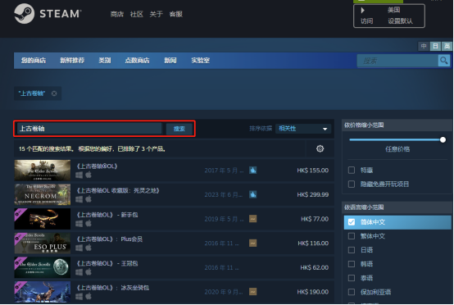Image resolution: width=454 pixels, height=305 pixels.
Task: Click the magnifier search icon
Action: tap(443, 61)
